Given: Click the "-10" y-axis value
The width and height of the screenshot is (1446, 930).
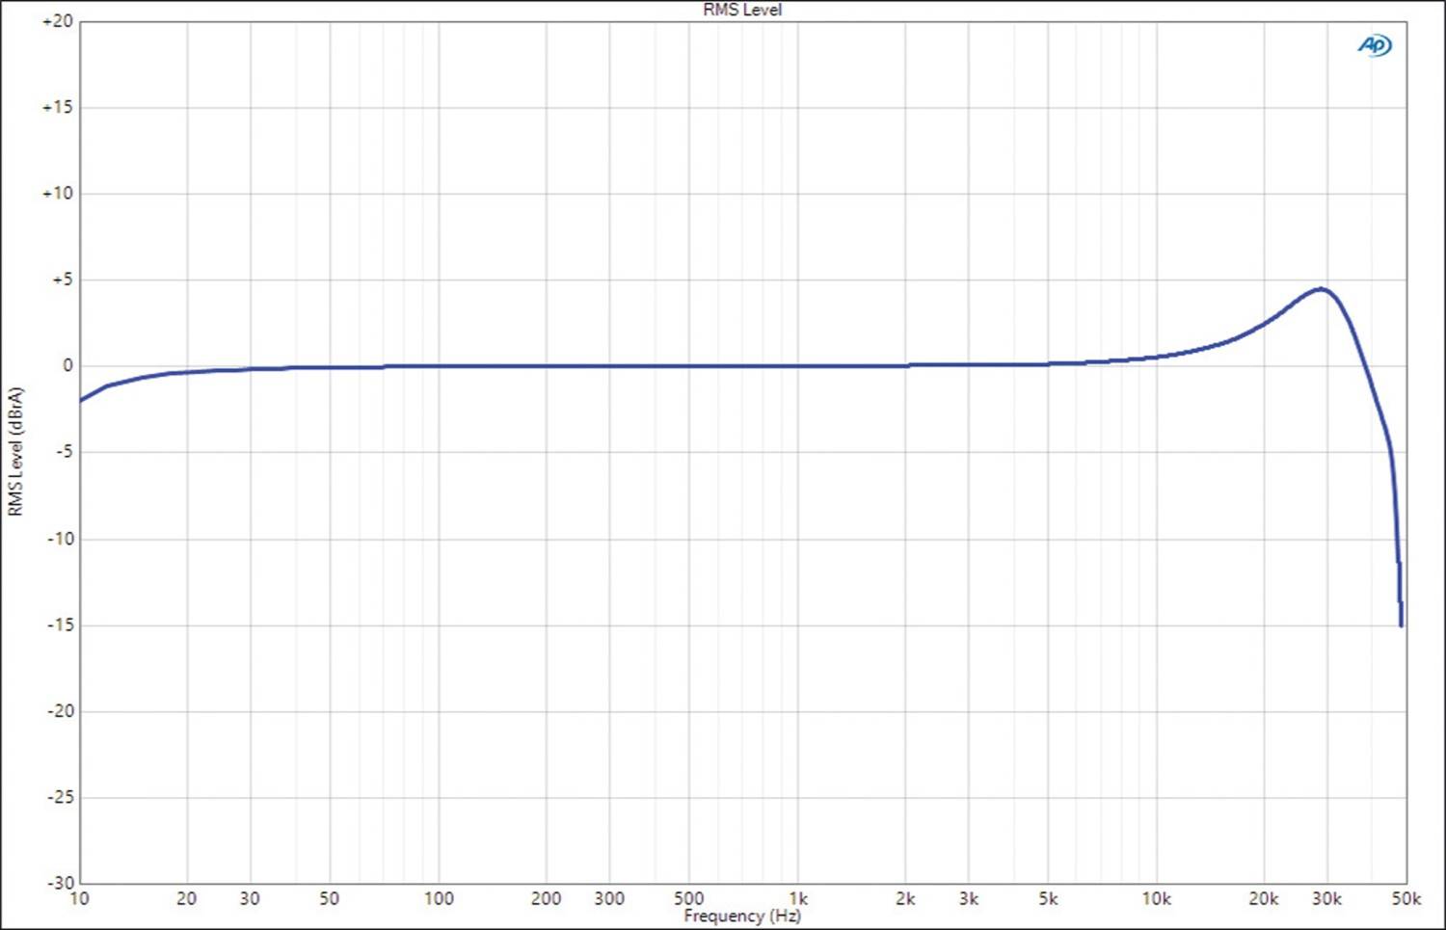Looking at the screenshot, I should tap(60, 539).
